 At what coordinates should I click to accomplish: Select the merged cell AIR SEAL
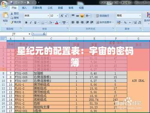[x=138, y=81]
